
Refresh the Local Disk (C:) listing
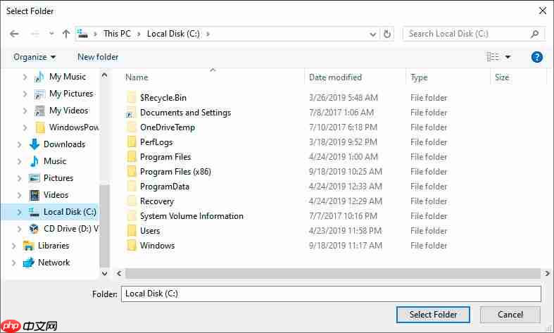[387, 34]
